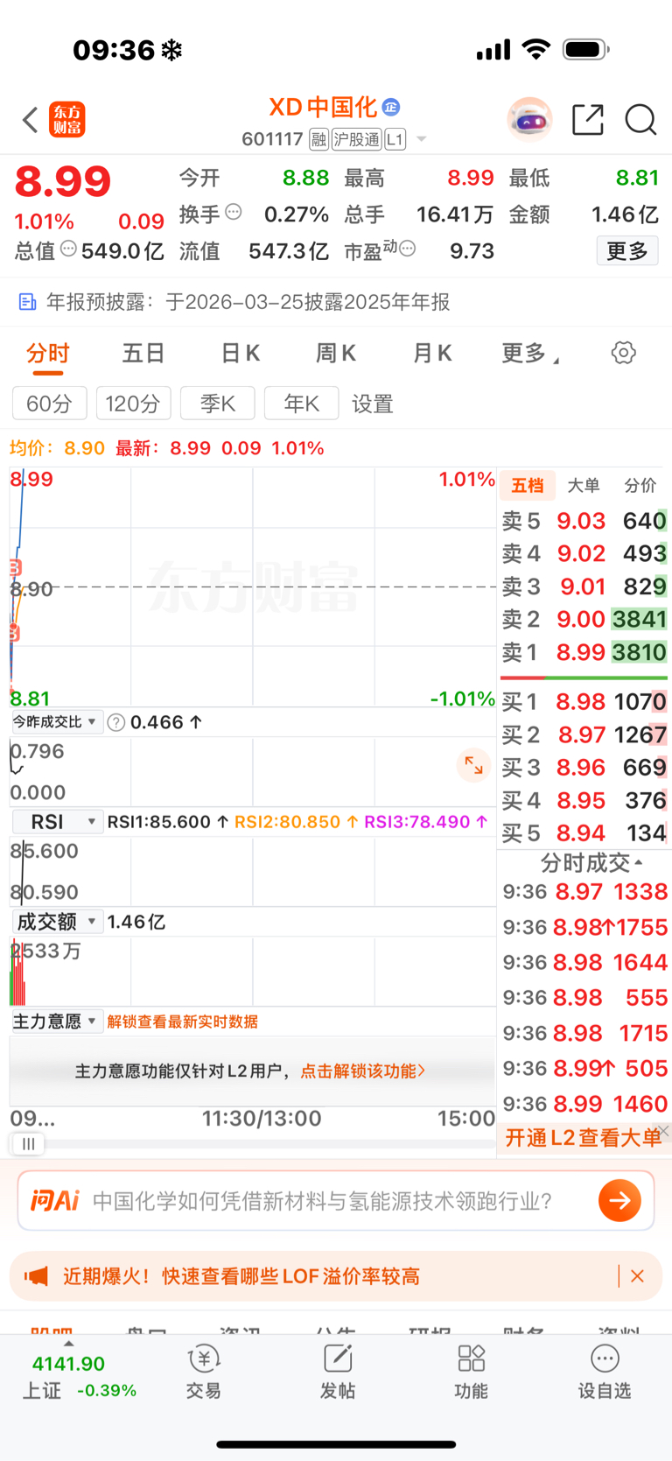
Task: Open the LOF premium promotion banner
Action: pyautogui.click(x=336, y=1276)
